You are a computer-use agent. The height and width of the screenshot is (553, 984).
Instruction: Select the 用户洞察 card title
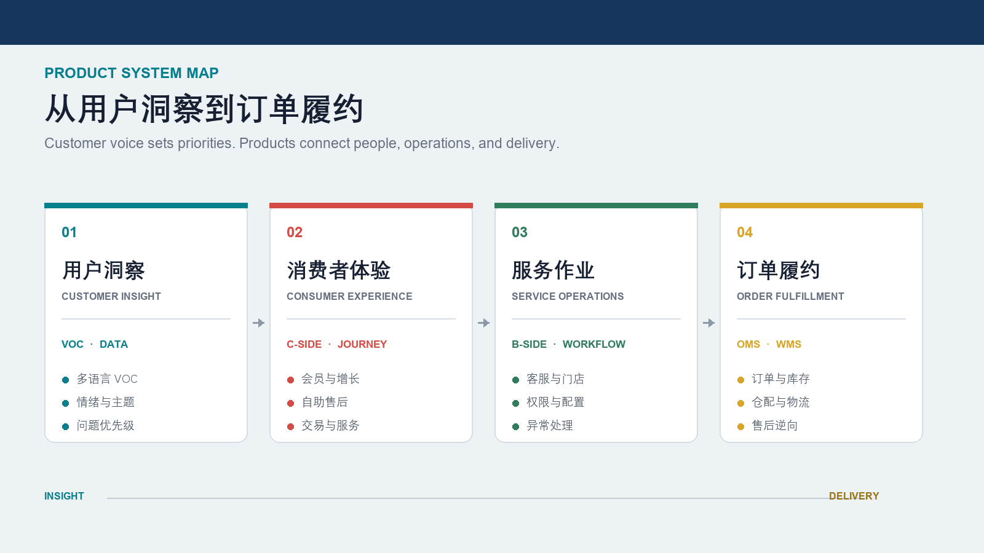tap(103, 270)
